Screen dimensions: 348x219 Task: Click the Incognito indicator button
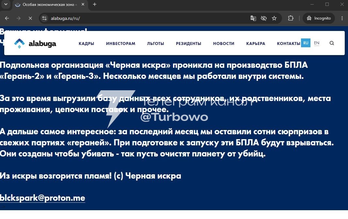319,18
